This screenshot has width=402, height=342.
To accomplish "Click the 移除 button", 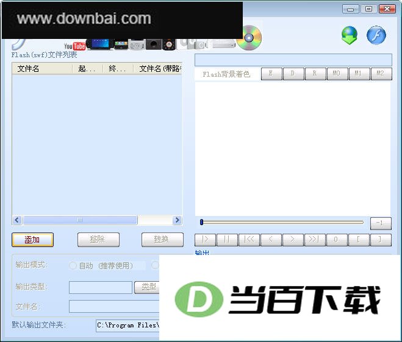I will coord(98,240).
